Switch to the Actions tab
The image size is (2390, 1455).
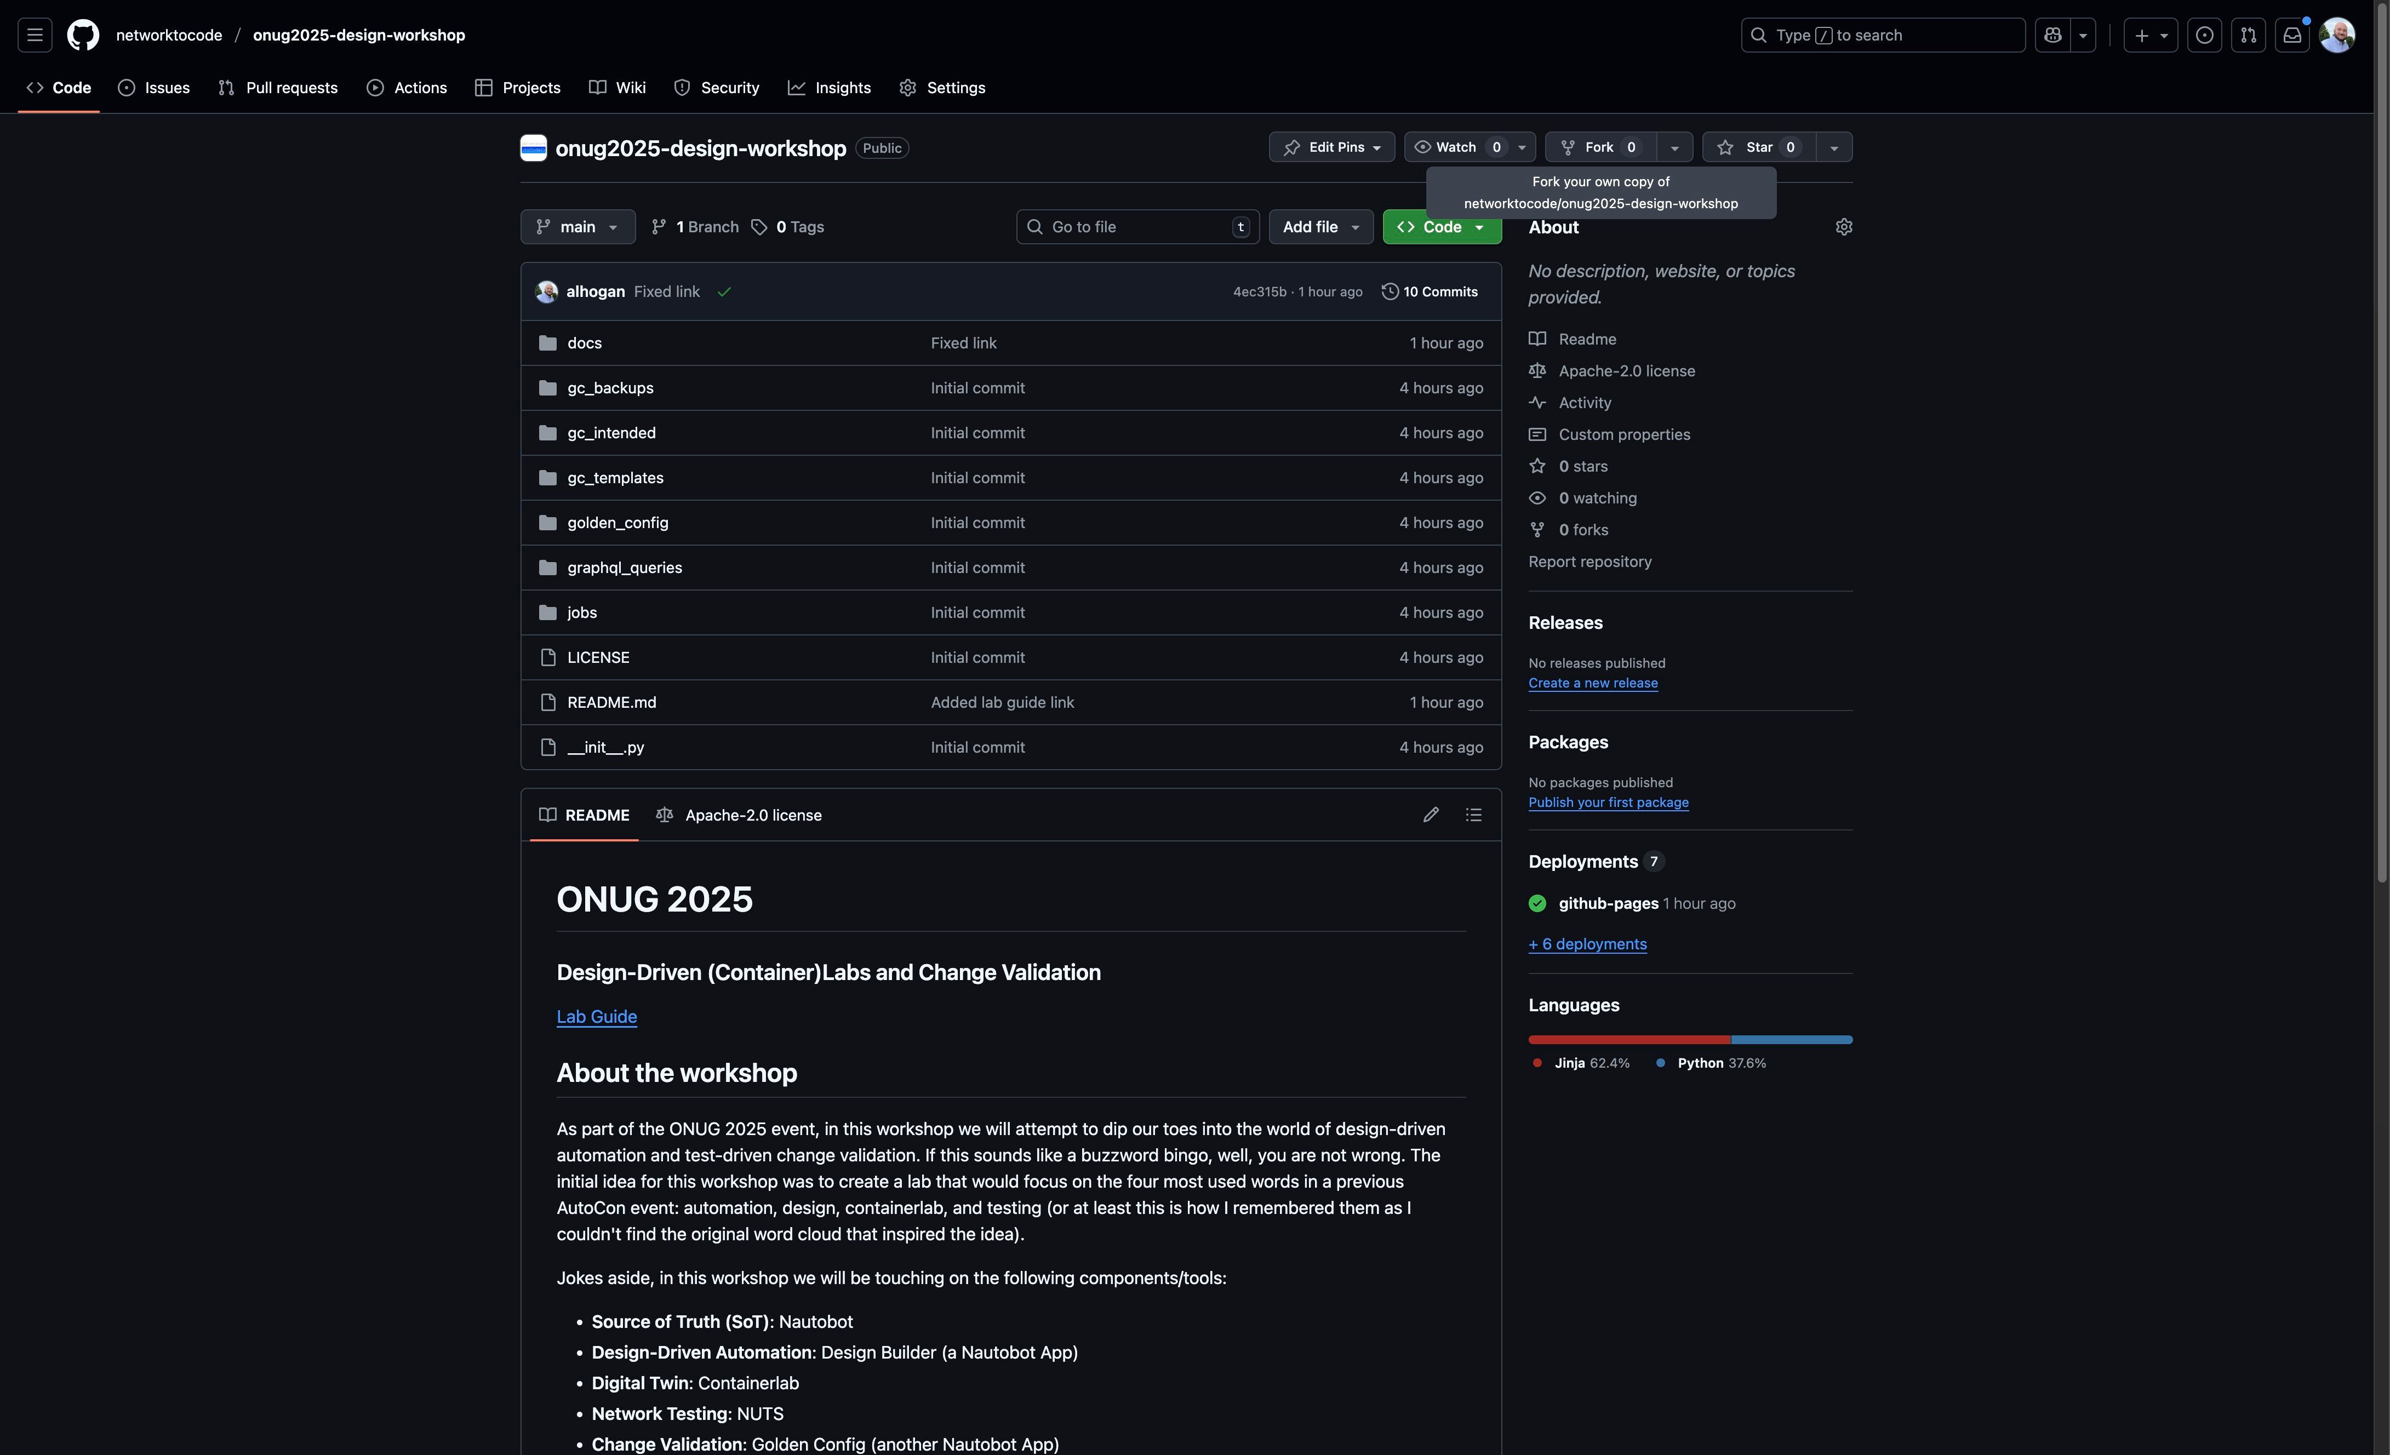[x=408, y=87]
